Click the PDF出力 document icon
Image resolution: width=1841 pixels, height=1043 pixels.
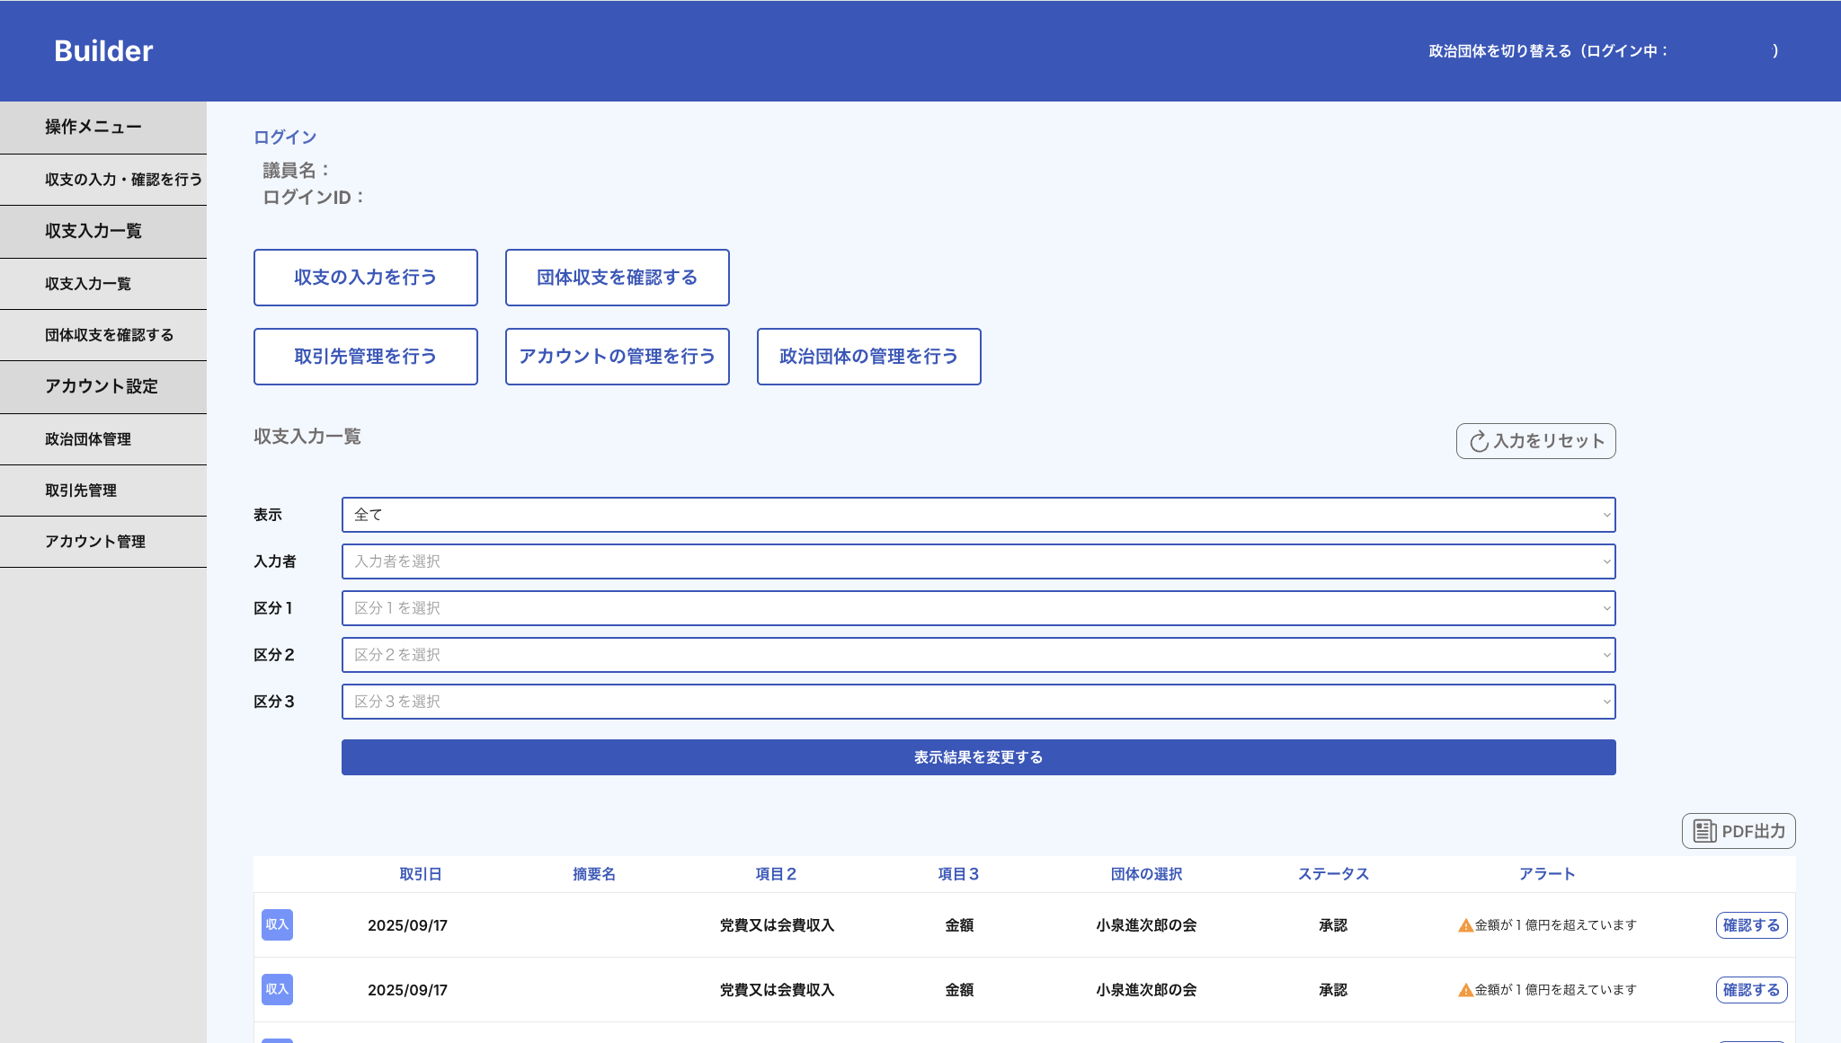point(1704,831)
